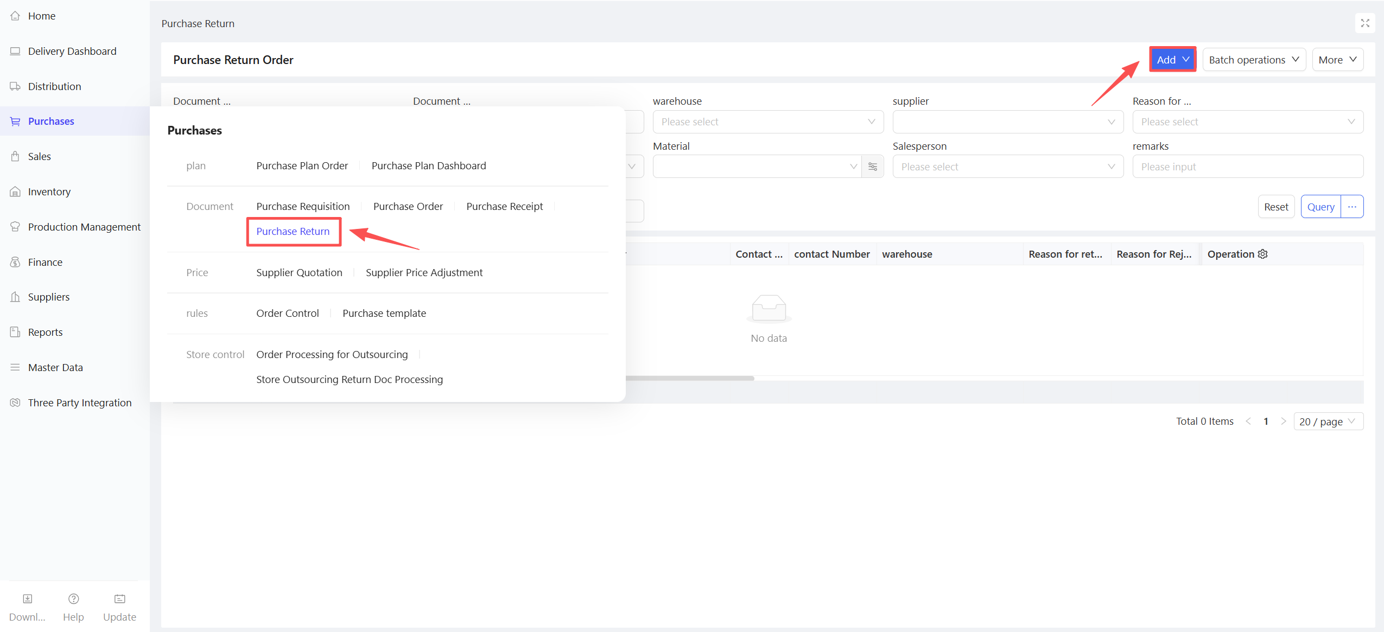Image resolution: width=1384 pixels, height=632 pixels.
Task: Open Operation column settings gear
Action: point(1263,254)
